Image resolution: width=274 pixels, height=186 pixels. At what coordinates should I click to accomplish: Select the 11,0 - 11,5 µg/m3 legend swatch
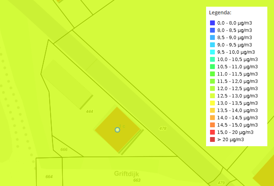(x=212, y=74)
